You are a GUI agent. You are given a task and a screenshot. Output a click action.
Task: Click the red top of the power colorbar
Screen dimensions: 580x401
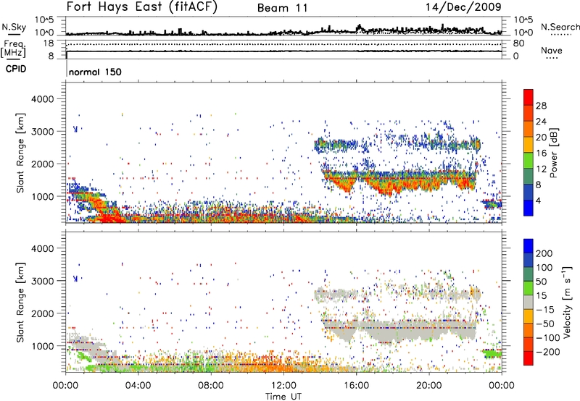(x=529, y=97)
